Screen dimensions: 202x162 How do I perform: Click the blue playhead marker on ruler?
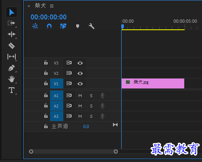[x=123, y=26]
